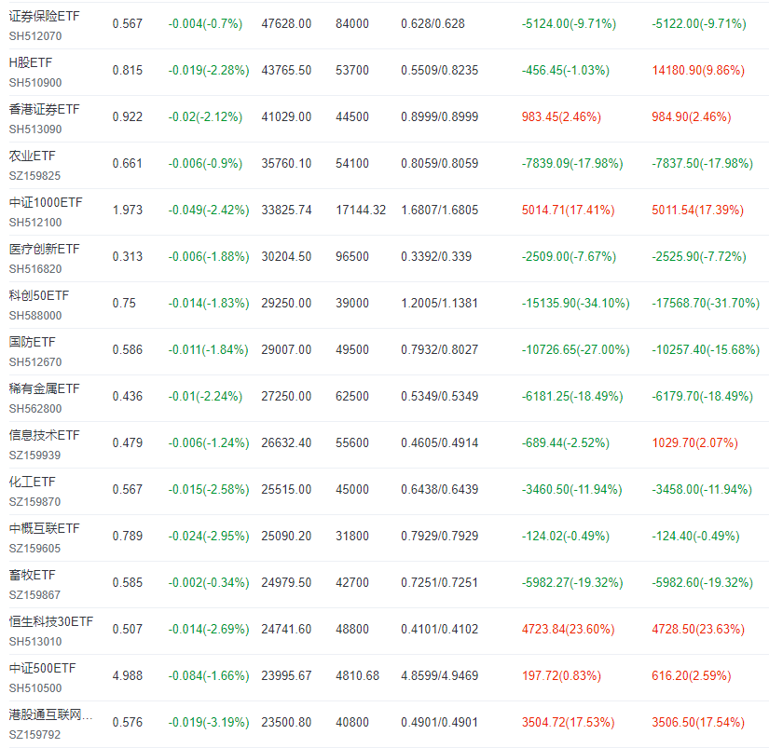Click price 4.988 for 中证500ETF
Screen dimensions: 769x748
[x=128, y=676]
